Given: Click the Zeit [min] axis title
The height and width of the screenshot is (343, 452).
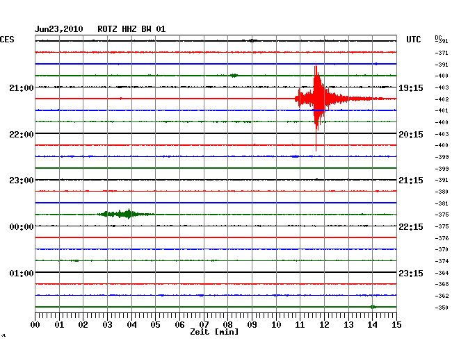Looking at the screenshot, I should (x=214, y=332).
